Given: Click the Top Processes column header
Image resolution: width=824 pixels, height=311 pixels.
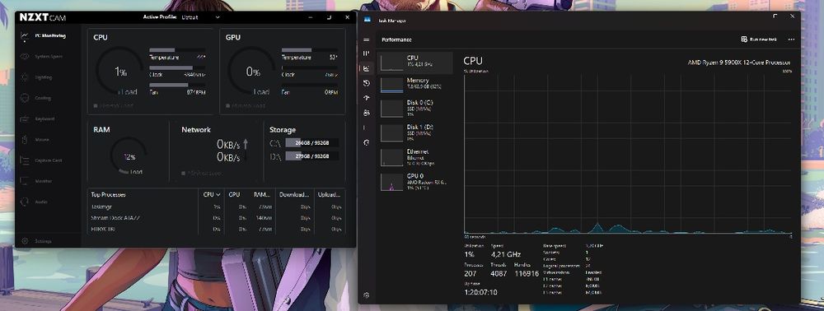Looking at the screenshot, I should (x=108, y=194).
